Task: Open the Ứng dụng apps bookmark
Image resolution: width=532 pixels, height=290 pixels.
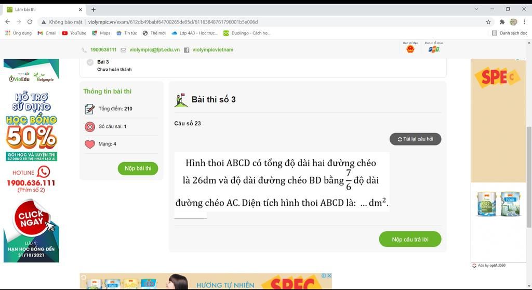Action: 18,33
